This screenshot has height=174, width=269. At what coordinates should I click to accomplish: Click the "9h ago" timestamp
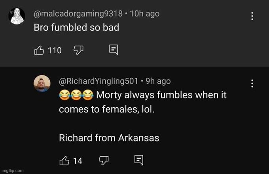click(158, 81)
